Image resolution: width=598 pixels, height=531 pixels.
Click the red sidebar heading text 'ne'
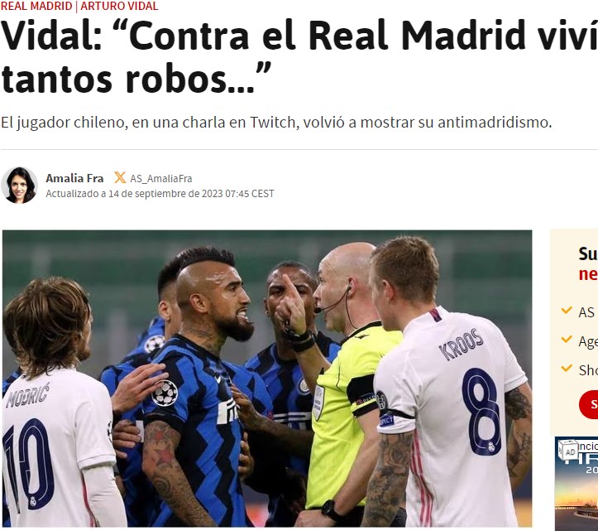pyautogui.click(x=588, y=274)
